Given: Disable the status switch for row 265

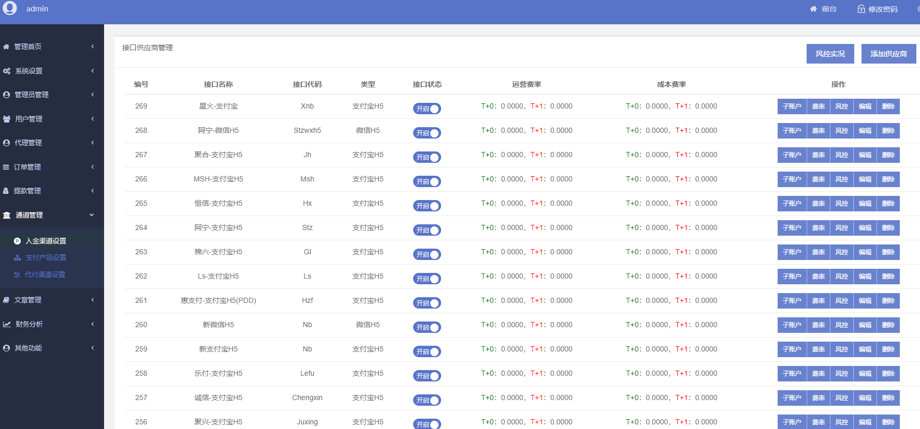Looking at the screenshot, I should pos(427,206).
